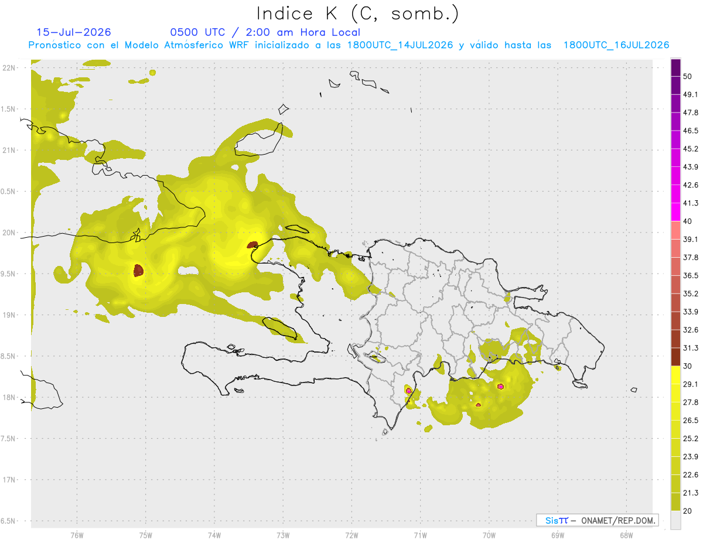Click the latitude label "19N"
Image resolution: width=703 pixels, height=543 pixels.
coord(9,315)
